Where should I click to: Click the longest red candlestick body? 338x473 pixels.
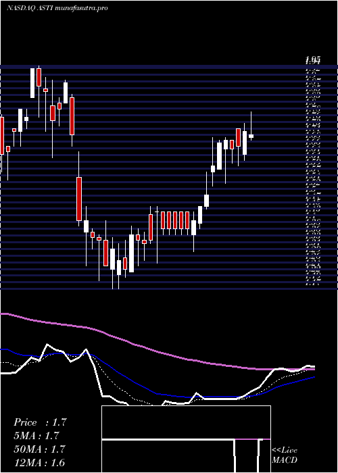[79, 199]
